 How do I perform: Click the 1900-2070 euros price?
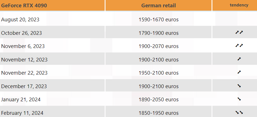pos(159,46)
